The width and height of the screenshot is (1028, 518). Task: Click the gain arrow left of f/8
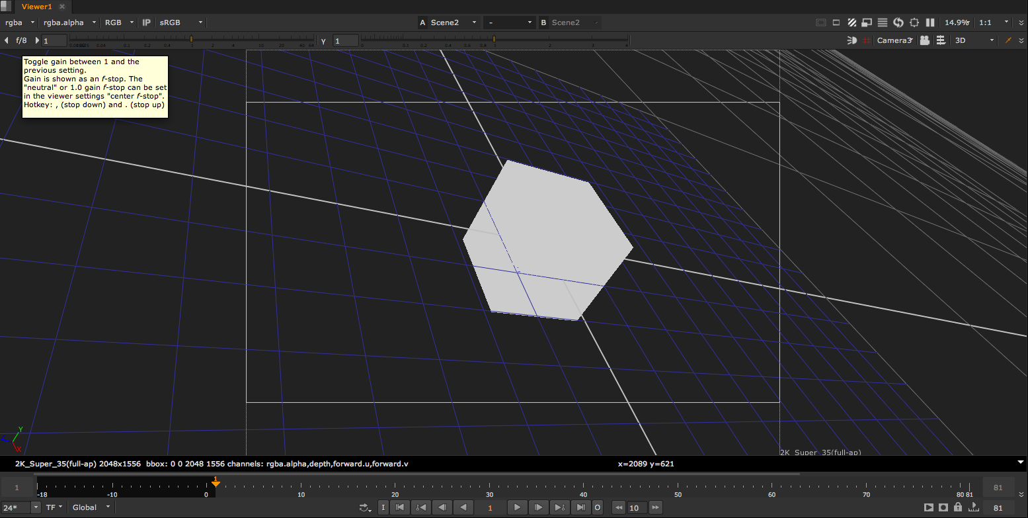(x=7, y=40)
